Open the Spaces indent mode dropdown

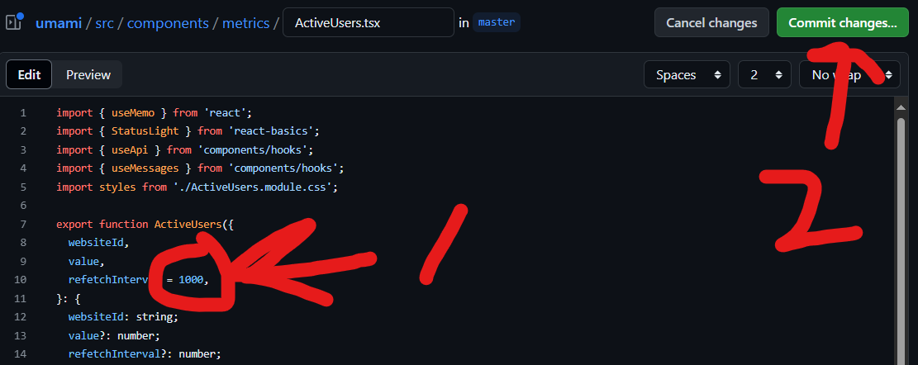tap(687, 75)
